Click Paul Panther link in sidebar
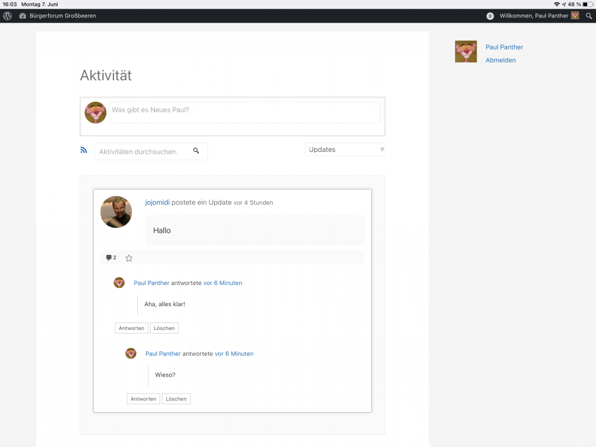Screen dimensions: 596x447 pyautogui.click(x=504, y=47)
